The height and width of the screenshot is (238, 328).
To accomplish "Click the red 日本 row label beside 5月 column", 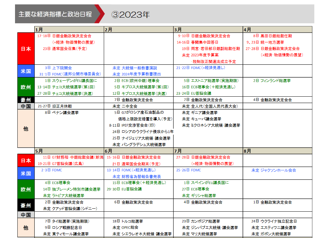I will (26, 160).
